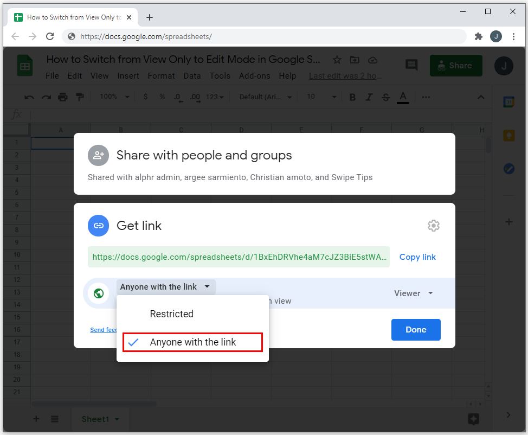
Task: Click Copy link text
Action: 417,257
